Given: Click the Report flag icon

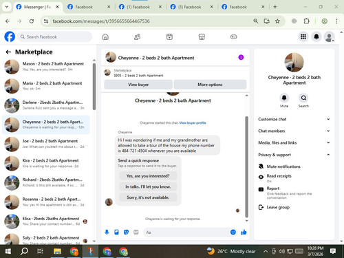Looking at the screenshot, I should click(261, 189).
